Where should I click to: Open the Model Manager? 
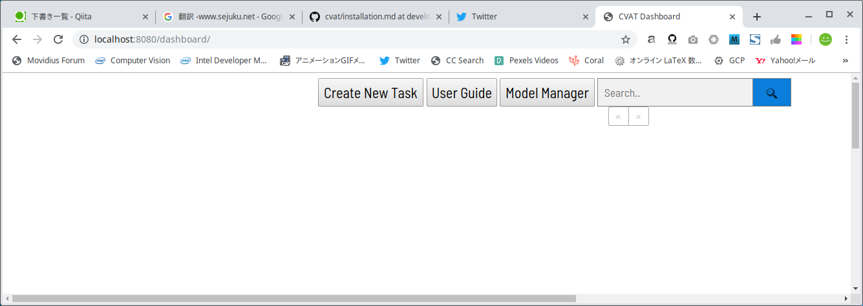click(547, 92)
